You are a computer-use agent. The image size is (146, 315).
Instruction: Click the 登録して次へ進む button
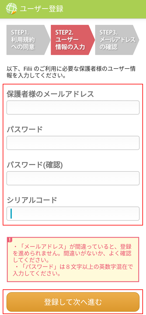[73, 302]
